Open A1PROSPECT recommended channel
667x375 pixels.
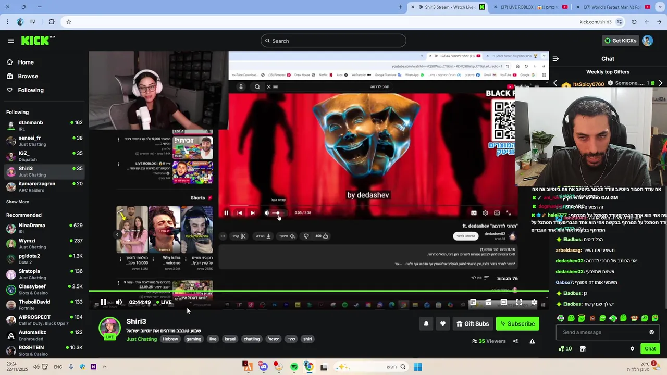44,320
